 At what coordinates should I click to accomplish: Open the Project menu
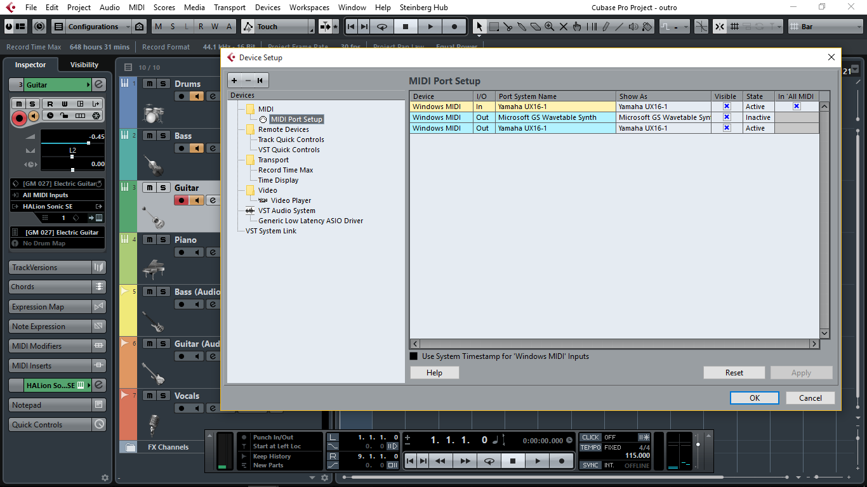click(x=79, y=8)
